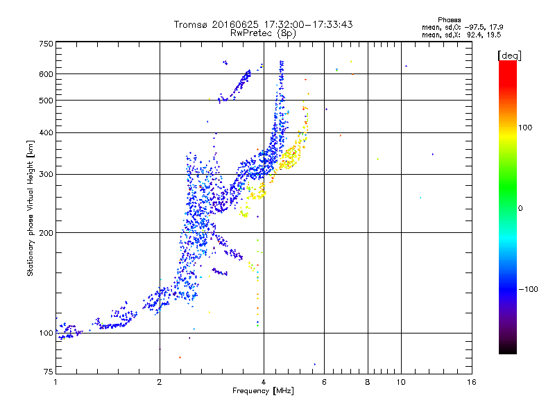This screenshot has height=416, width=555.
Task: Click the y-axis tick label '500'
Action: pyautogui.click(x=46, y=101)
